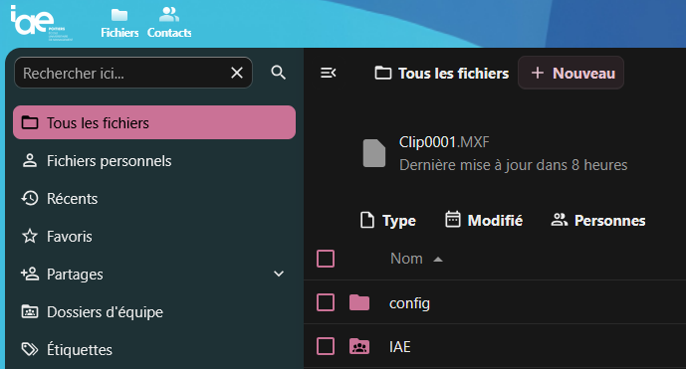Click the IAE team folder icon
686x369 pixels.
click(359, 346)
